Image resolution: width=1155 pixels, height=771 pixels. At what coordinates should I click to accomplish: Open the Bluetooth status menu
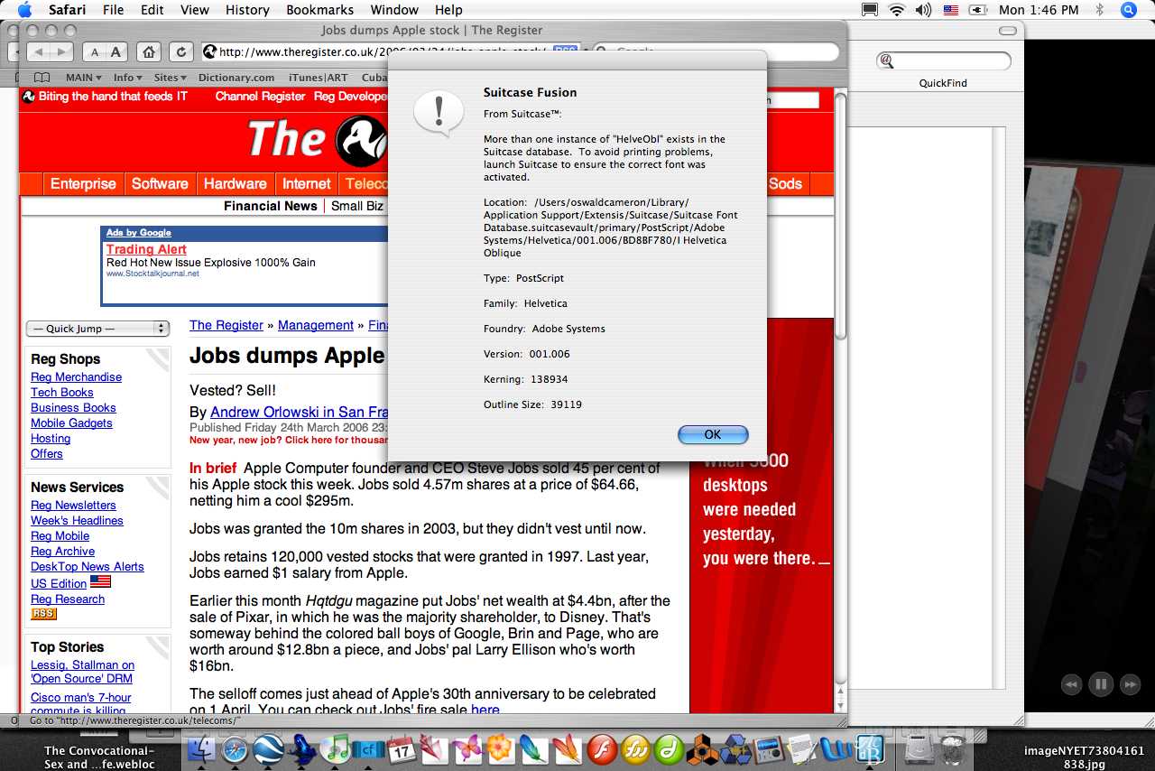point(1099,10)
